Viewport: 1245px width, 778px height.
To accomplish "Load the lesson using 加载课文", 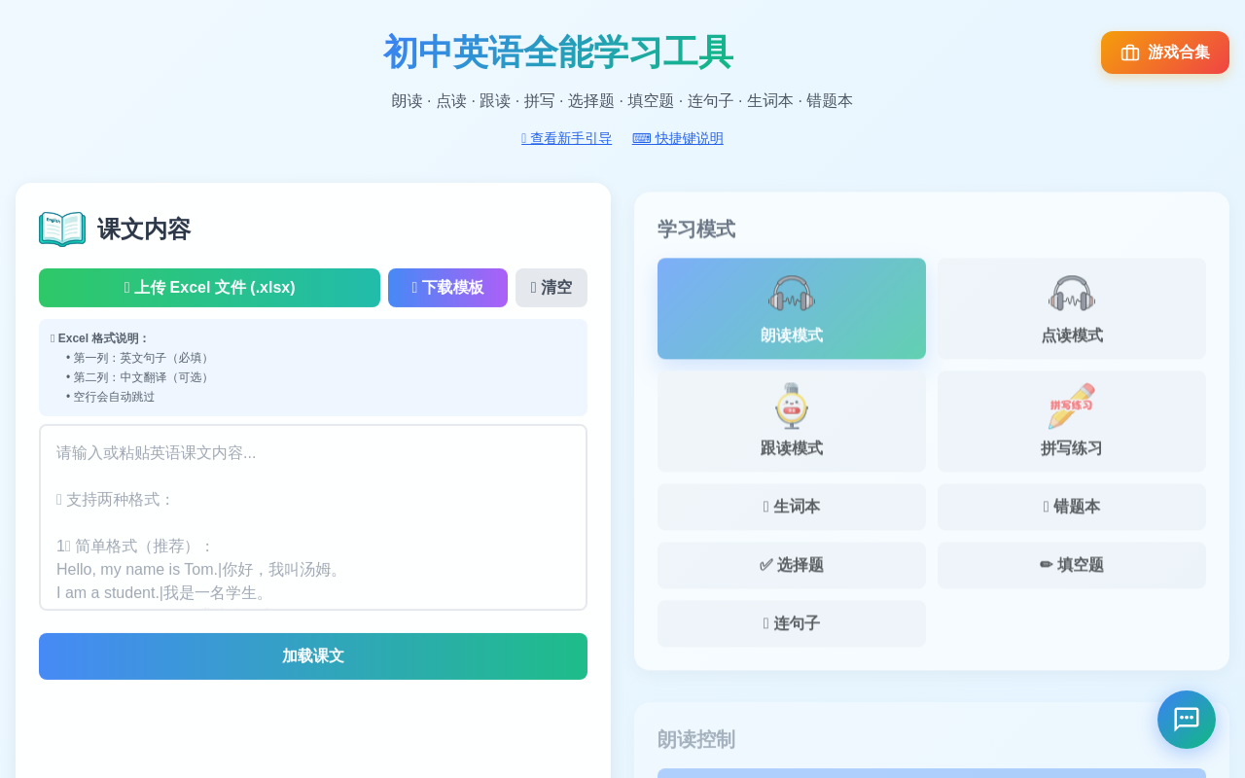I will coord(313,656).
